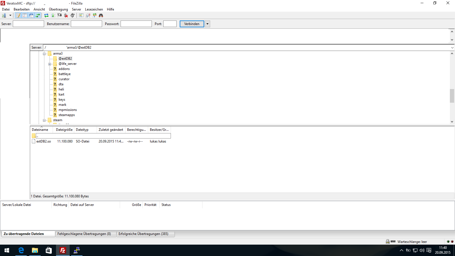
Task: Click the Benutzername input field
Action: point(86,24)
